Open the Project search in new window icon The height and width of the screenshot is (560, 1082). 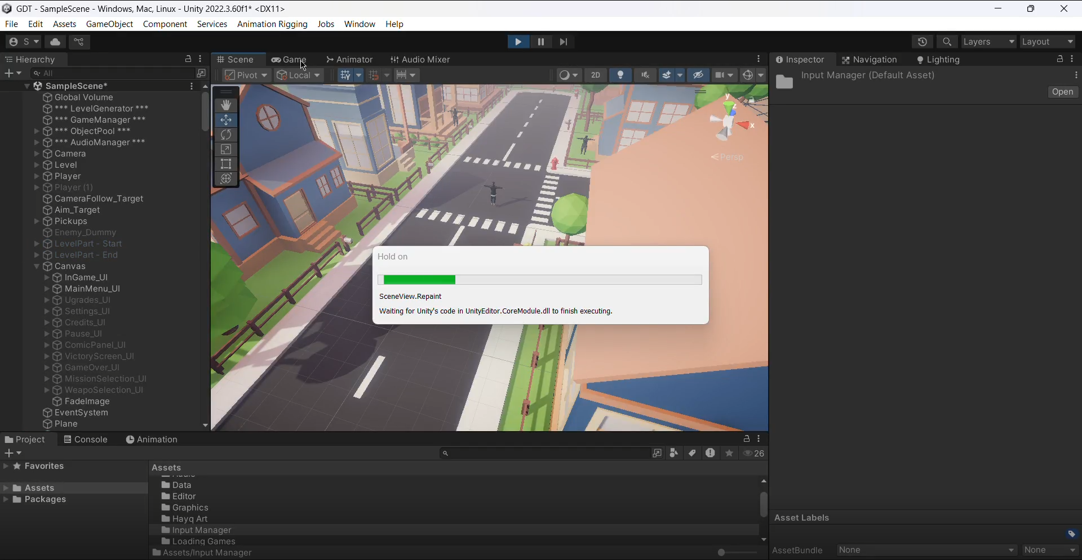coord(657,453)
